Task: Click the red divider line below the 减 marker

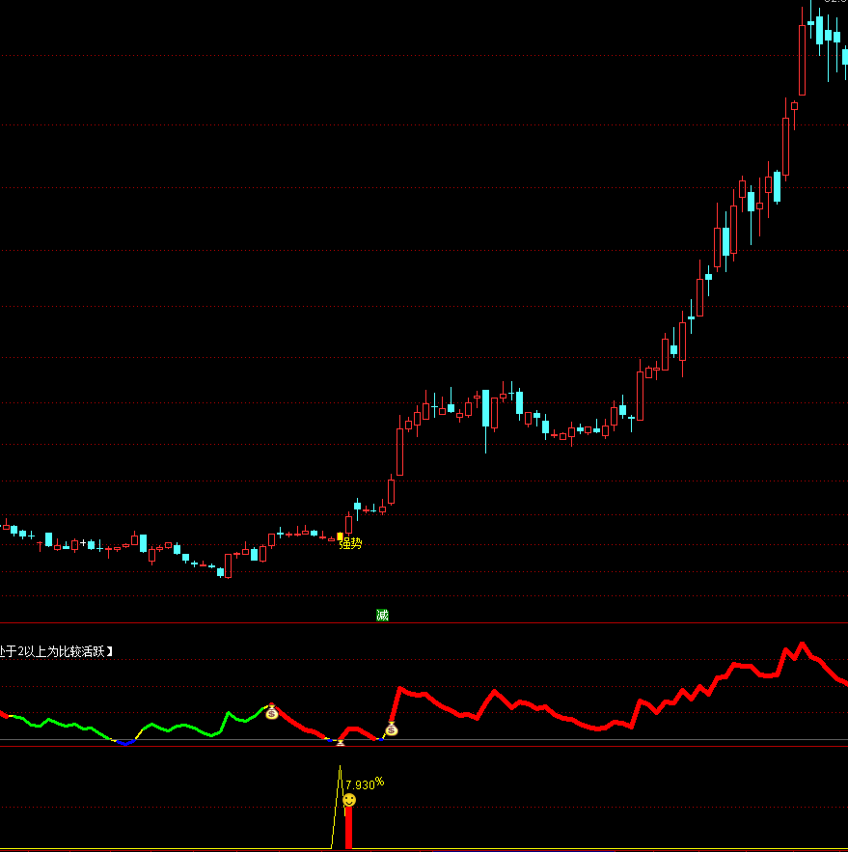Action: point(424,624)
